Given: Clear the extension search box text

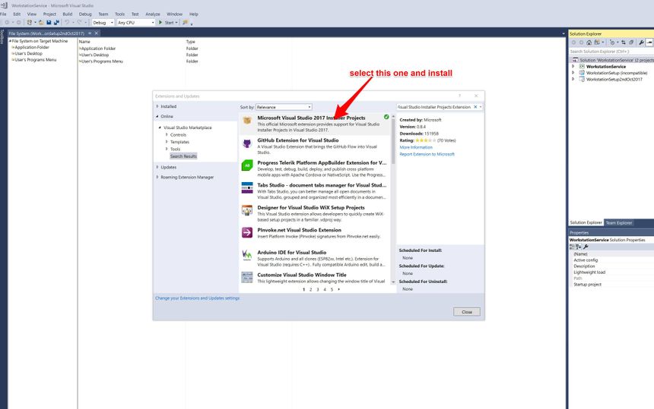Looking at the screenshot, I should click(480, 107).
